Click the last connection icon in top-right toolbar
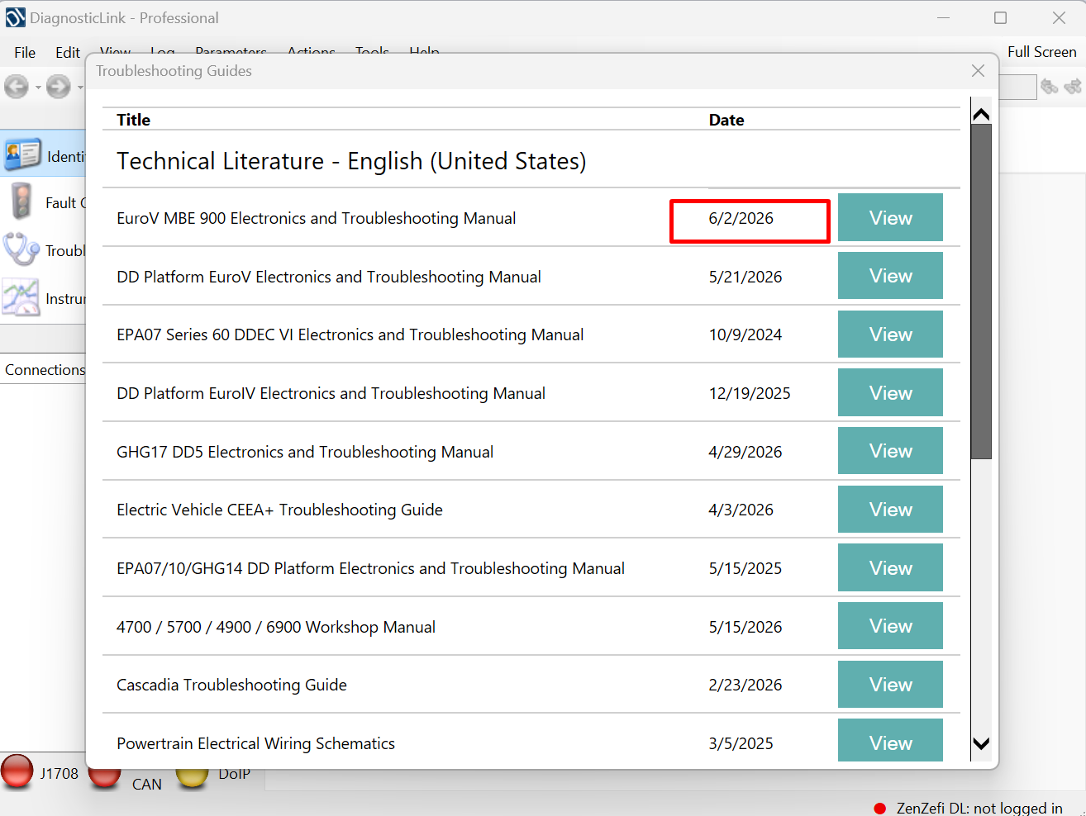The height and width of the screenshot is (816, 1086). [1073, 86]
